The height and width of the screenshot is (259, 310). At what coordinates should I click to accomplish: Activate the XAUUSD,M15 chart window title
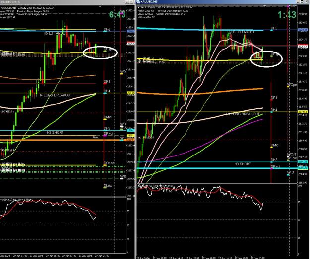(10, 2)
